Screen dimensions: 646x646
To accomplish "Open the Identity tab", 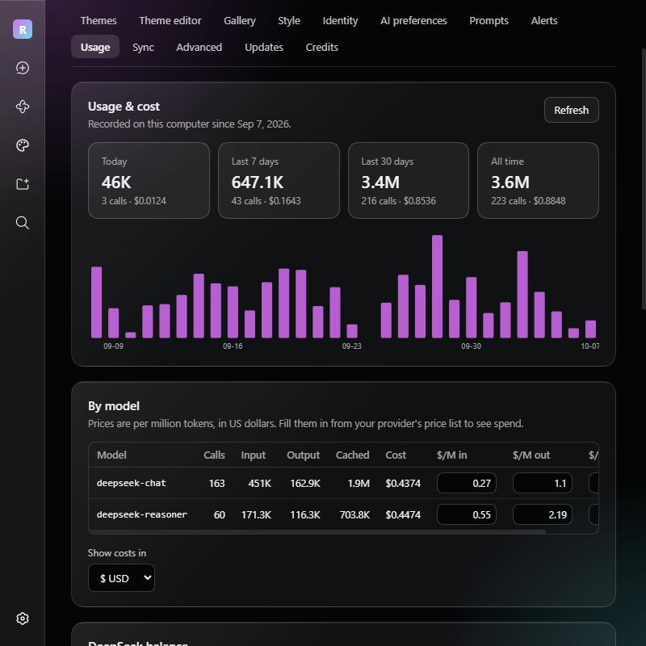I will click(x=340, y=21).
